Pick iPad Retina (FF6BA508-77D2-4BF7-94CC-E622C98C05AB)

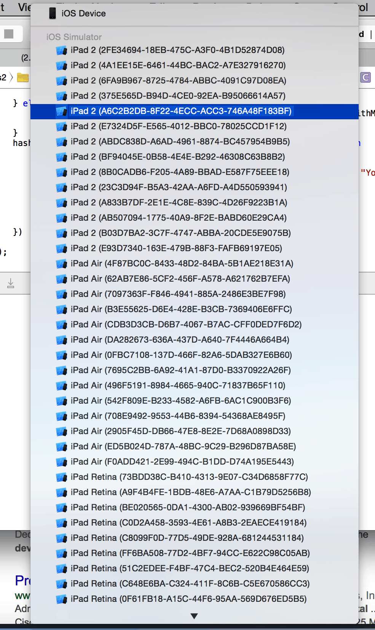[195, 553]
